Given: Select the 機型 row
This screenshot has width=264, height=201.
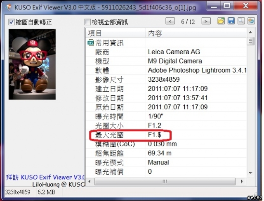Looking at the screenshot, I should pos(166,61).
